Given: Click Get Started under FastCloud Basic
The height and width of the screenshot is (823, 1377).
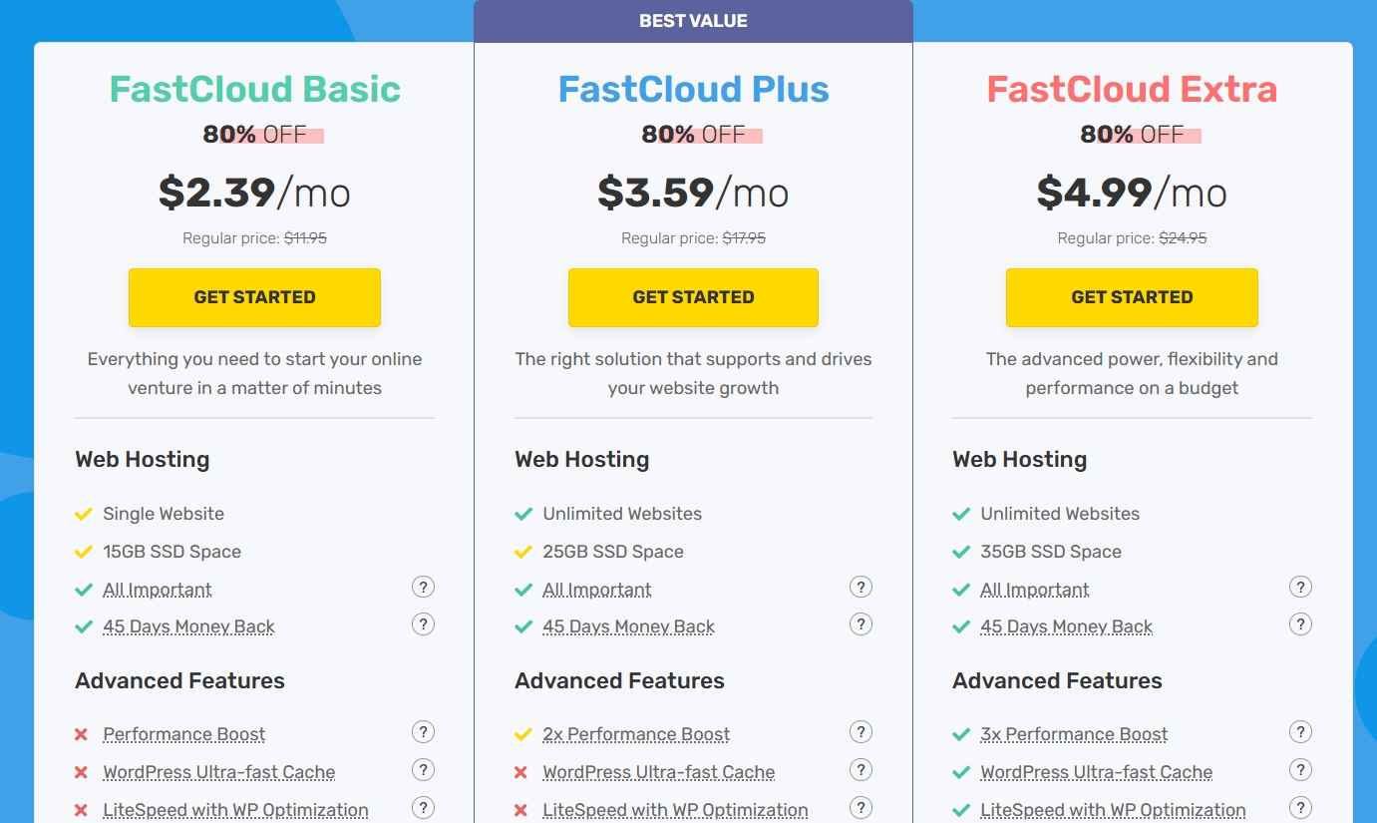Looking at the screenshot, I should (x=254, y=297).
